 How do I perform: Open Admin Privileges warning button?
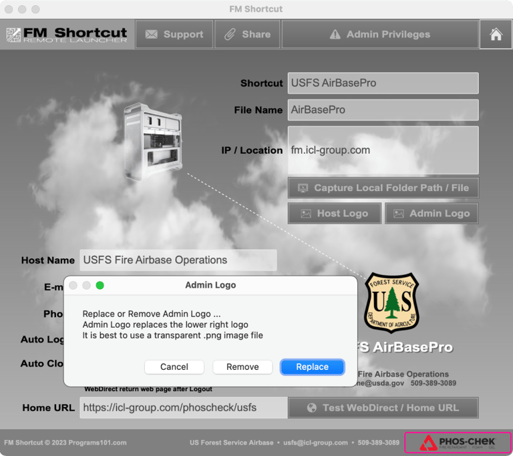click(x=380, y=34)
